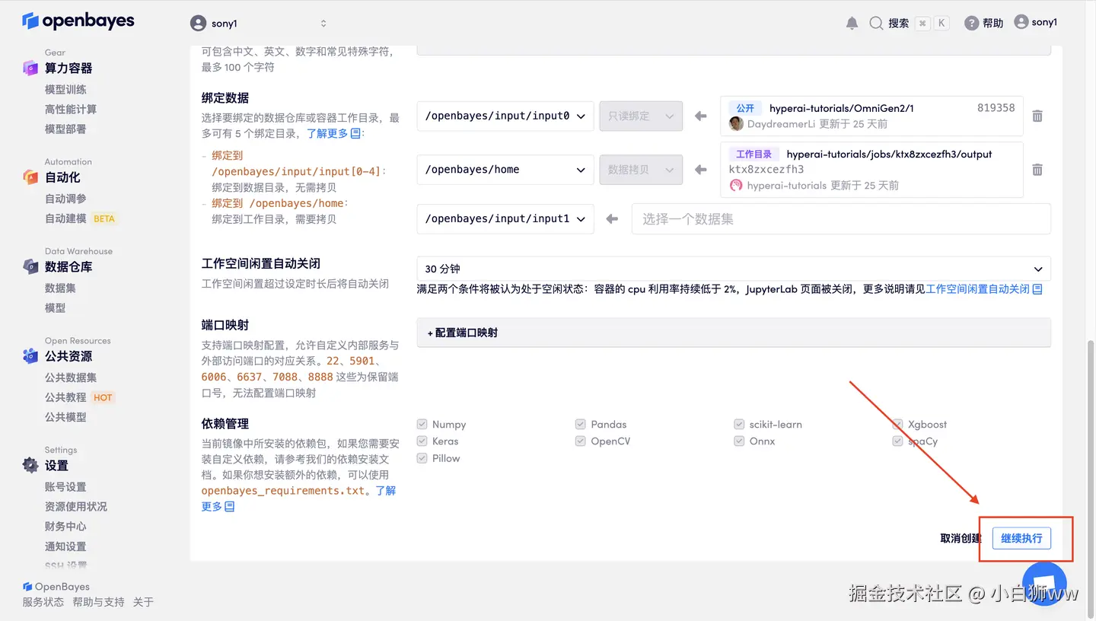Toggle the Onnx checkbox

(739, 441)
